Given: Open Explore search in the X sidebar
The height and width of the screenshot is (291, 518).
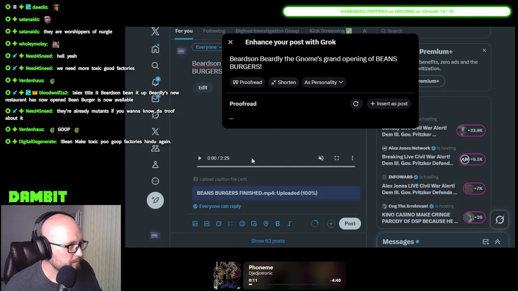Looking at the screenshot, I should click(155, 65).
